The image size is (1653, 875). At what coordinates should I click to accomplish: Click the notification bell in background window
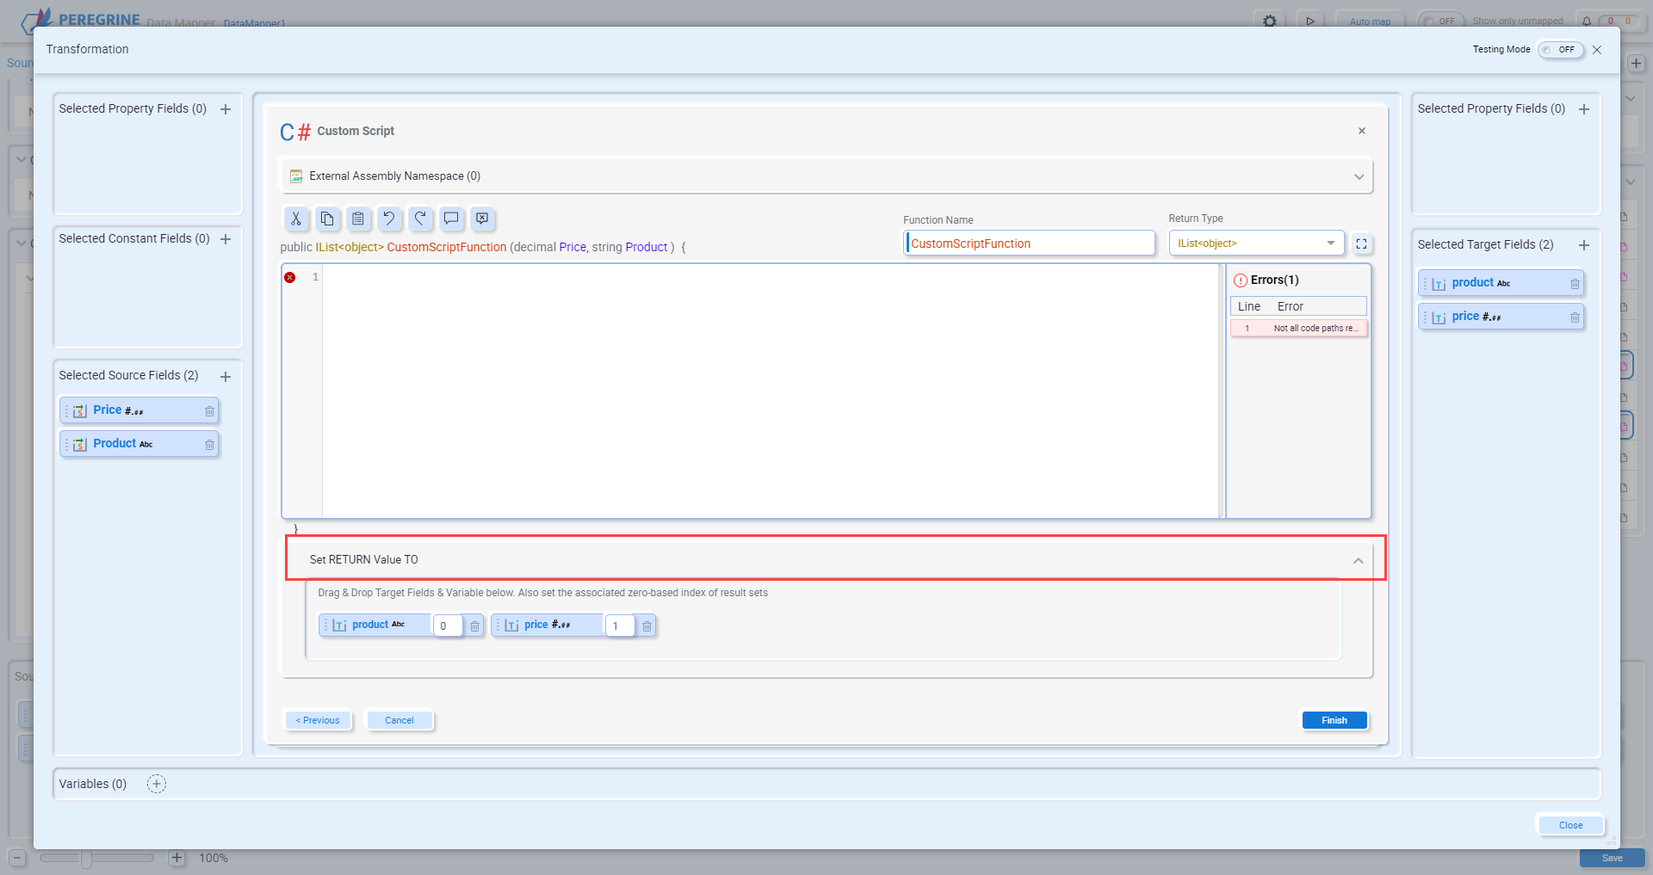pyautogui.click(x=1587, y=21)
